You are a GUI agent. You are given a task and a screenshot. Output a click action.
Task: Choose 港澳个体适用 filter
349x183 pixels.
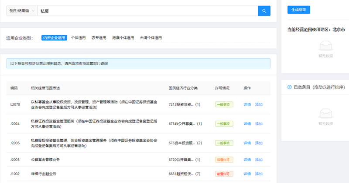[x=123, y=38]
